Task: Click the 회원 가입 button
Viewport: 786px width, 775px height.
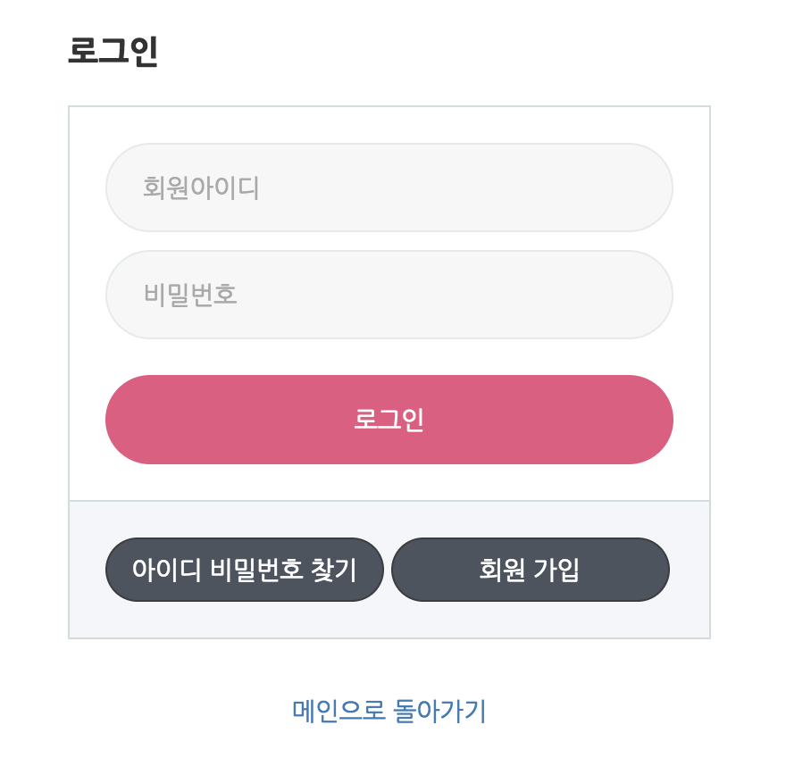Action: coord(530,570)
